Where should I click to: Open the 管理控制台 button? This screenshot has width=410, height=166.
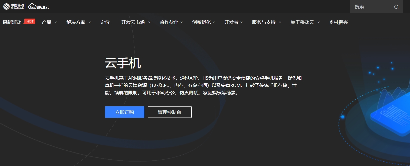[170, 112]
